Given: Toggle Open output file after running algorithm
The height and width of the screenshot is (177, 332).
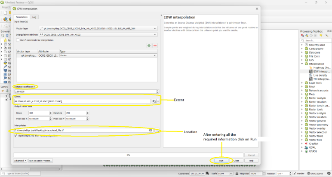Looking at the screenshot, I should pyautogui.click(x=16, y=135).
